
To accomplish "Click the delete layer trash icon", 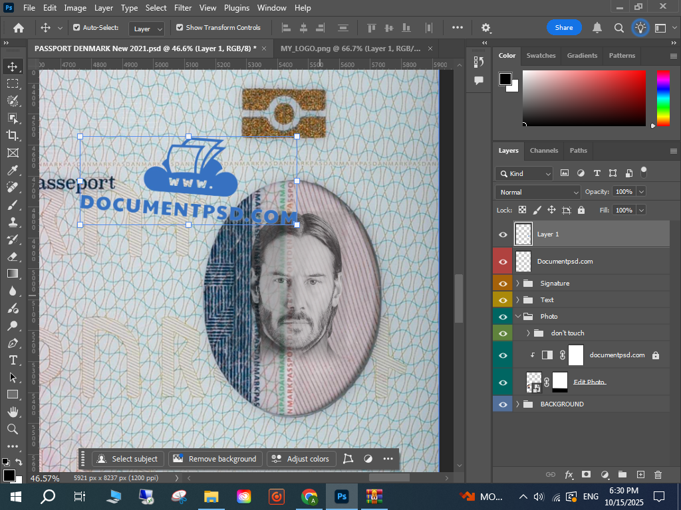I will click(658, 475).
